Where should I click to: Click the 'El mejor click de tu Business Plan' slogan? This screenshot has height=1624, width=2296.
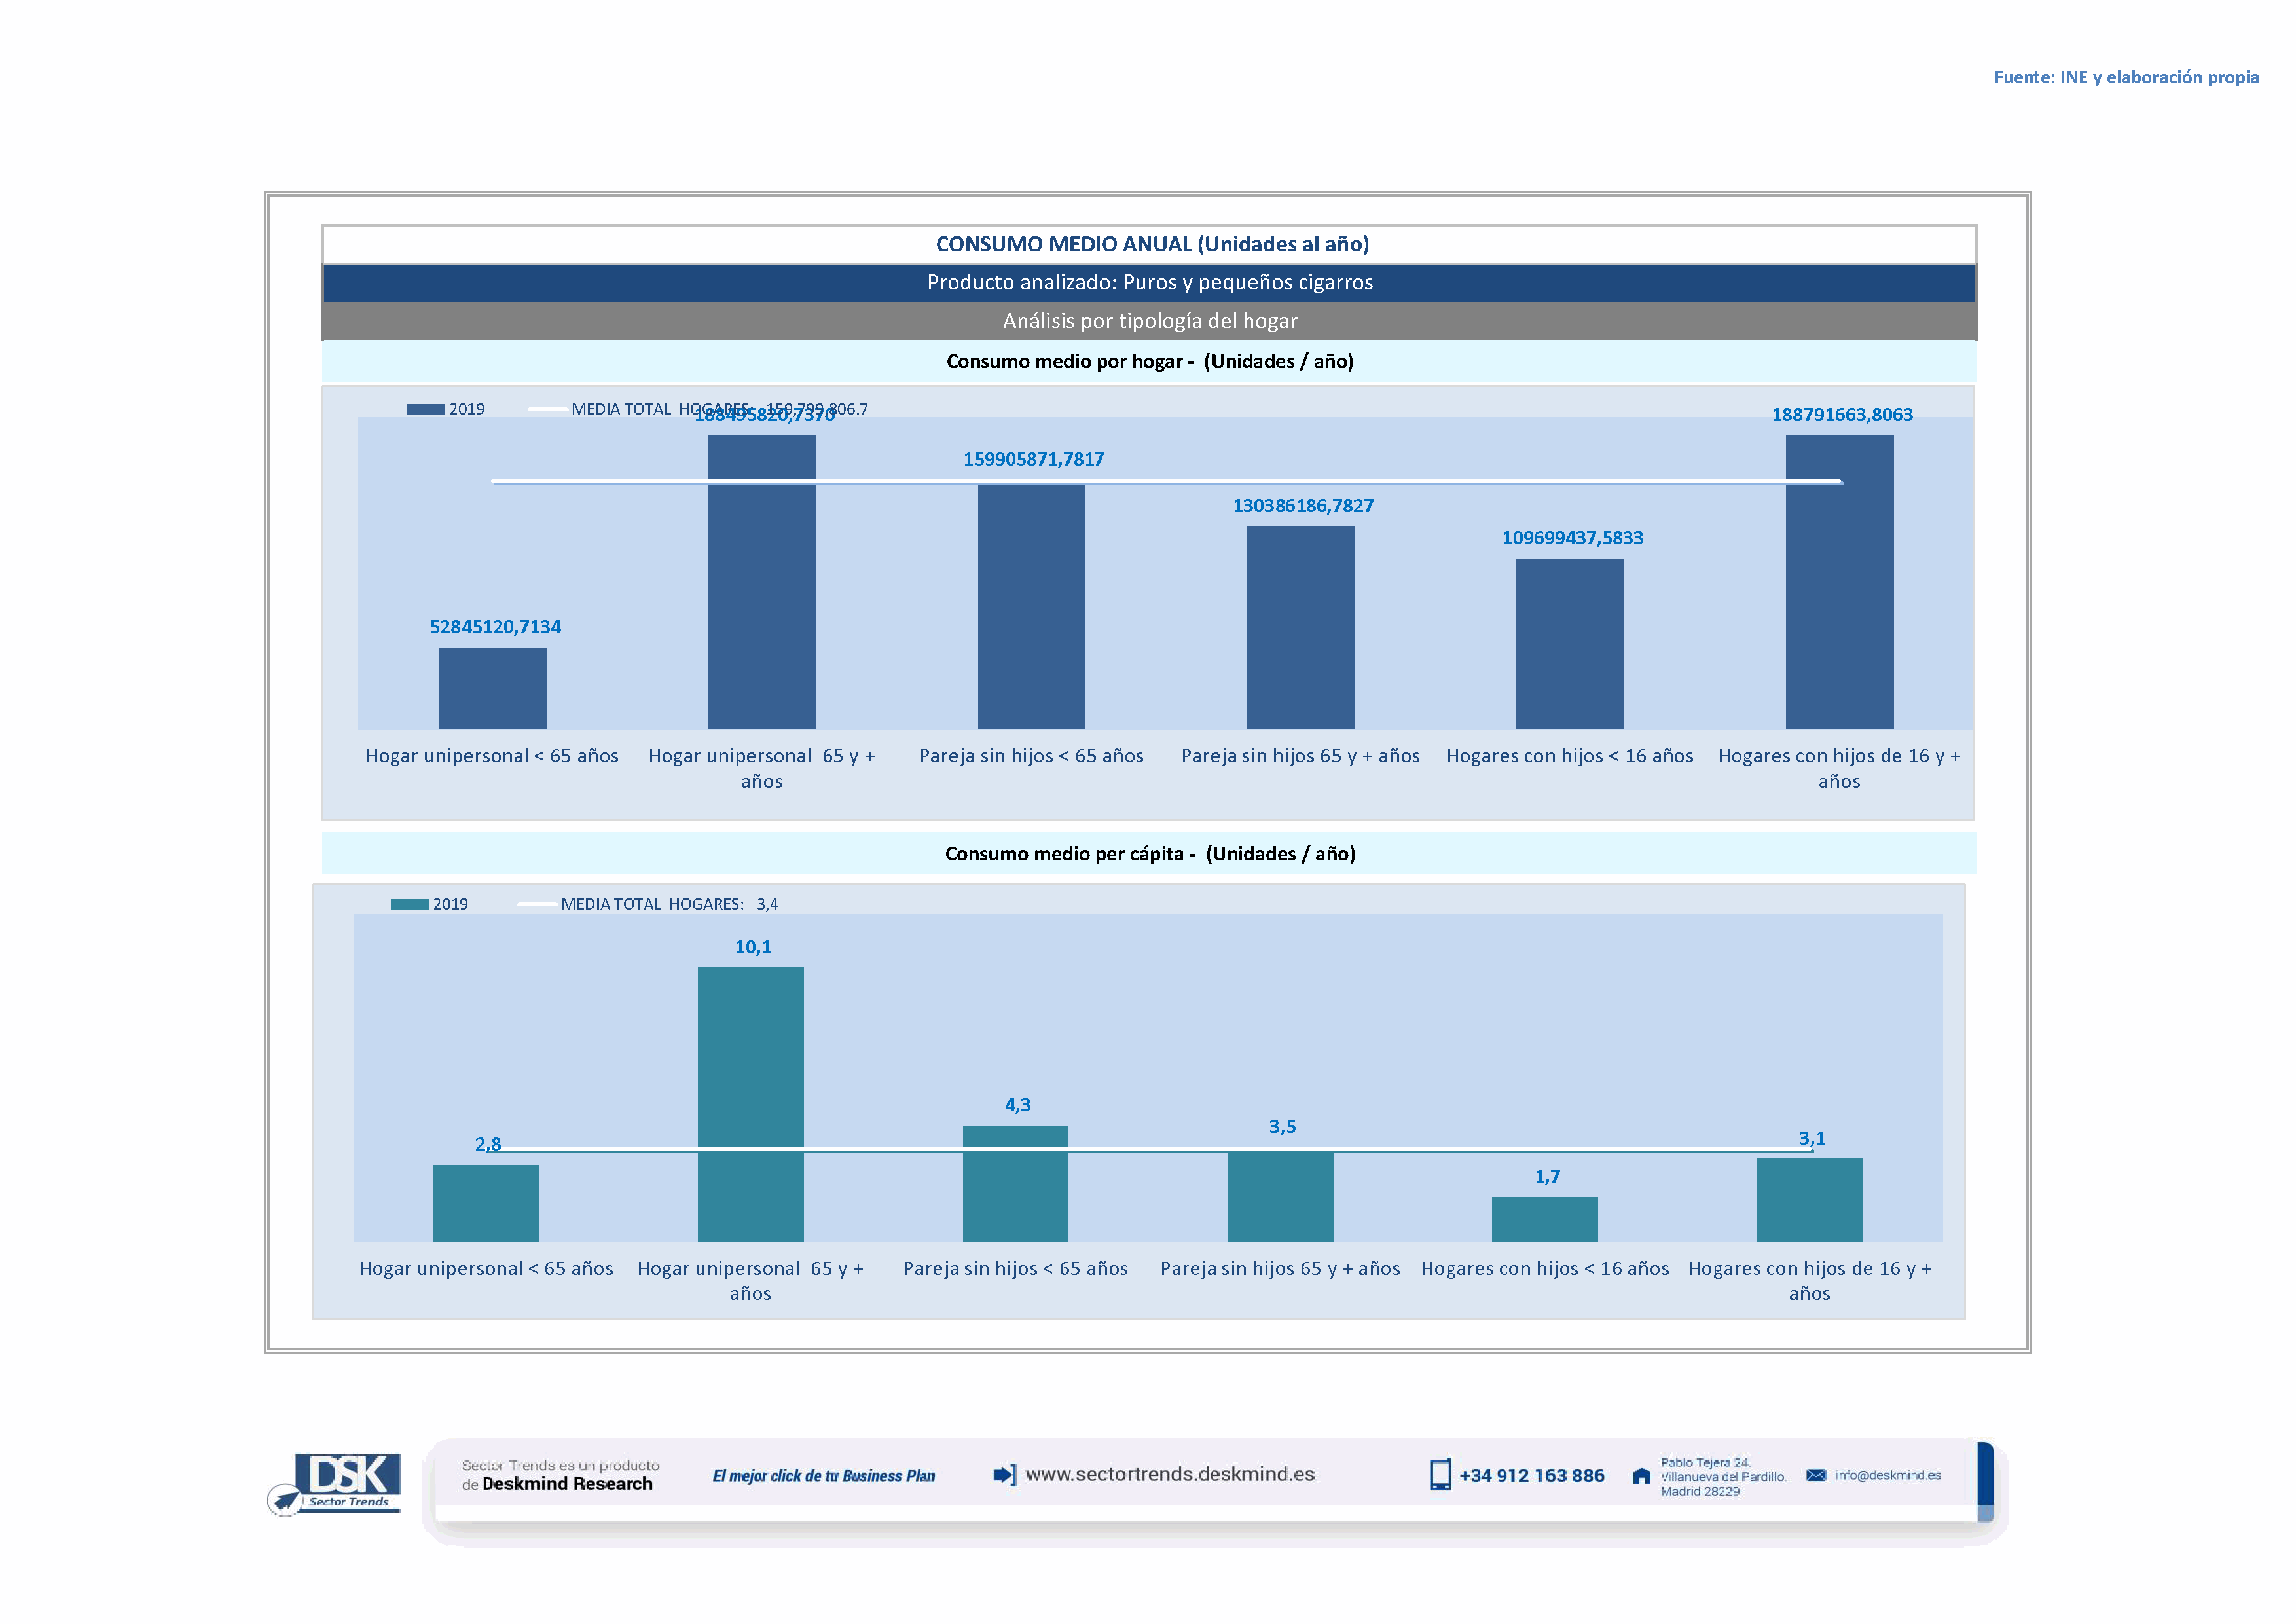tap(823, 1476)
